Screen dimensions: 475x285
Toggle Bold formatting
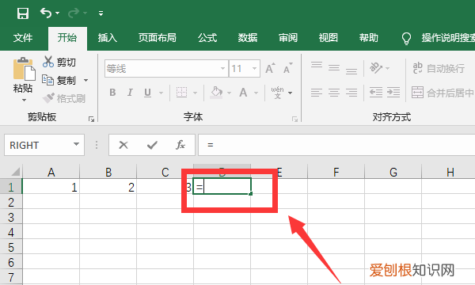click(112, 93)
